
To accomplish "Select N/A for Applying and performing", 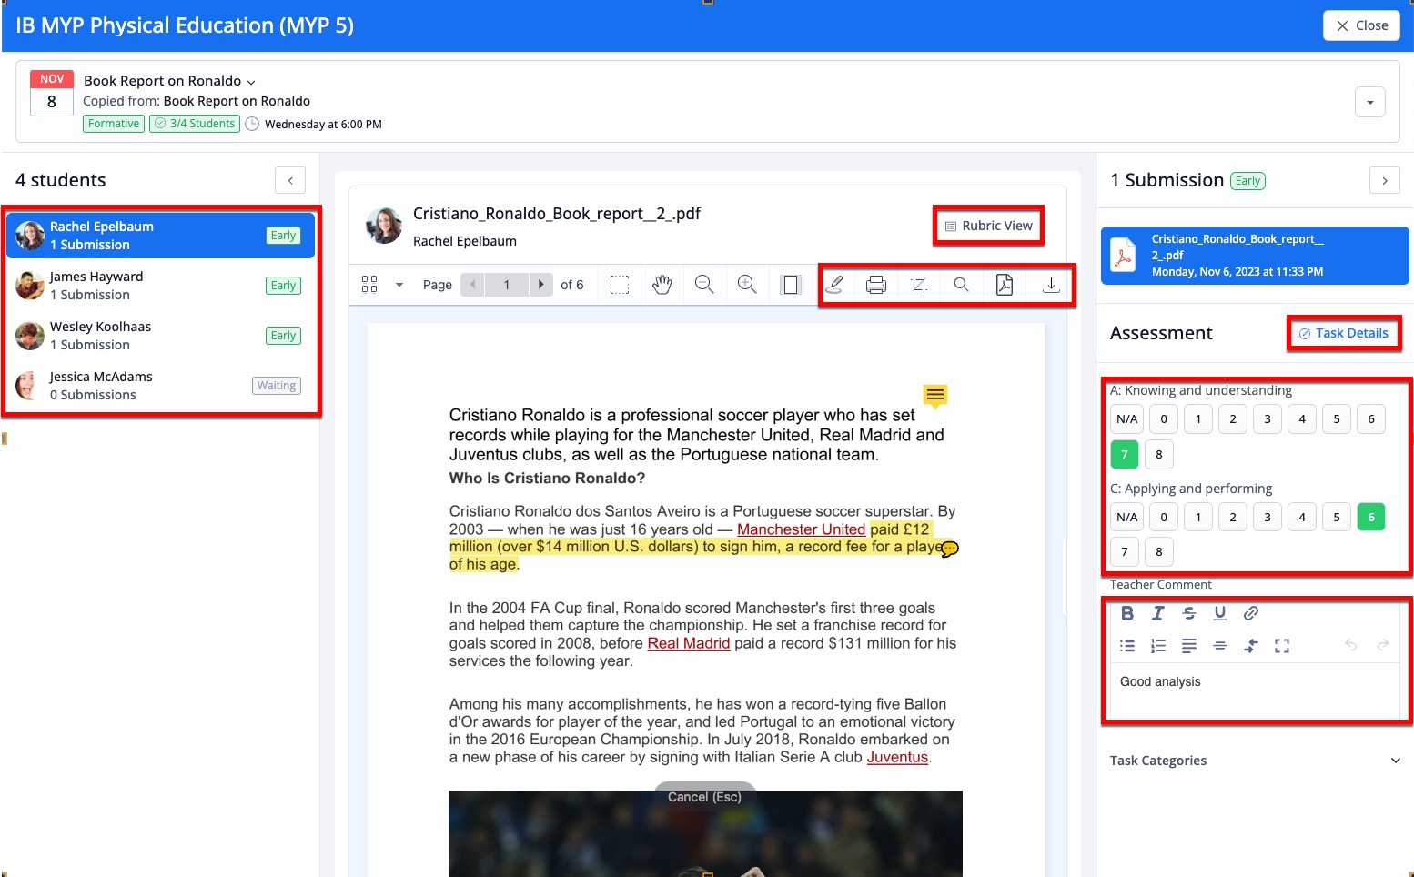I will [x=1126, y=517].
